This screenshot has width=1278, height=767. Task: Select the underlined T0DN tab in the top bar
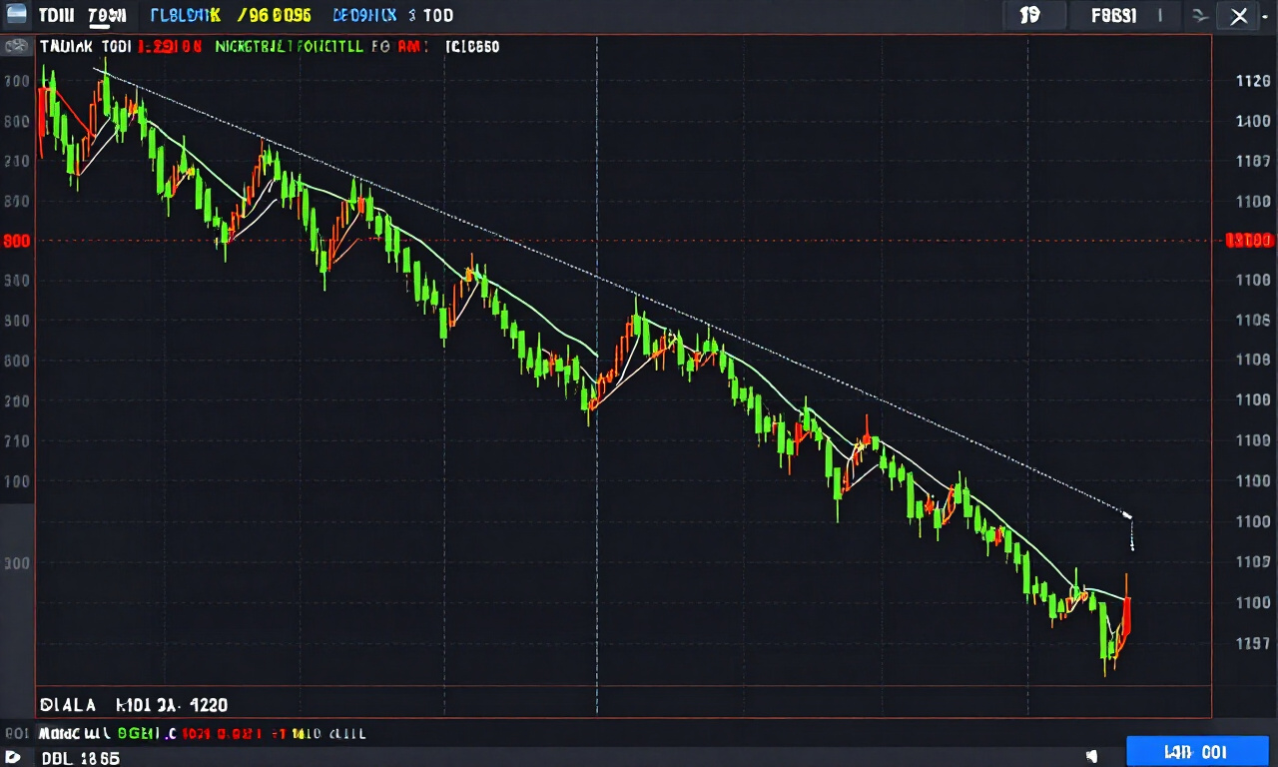(107, 16)
